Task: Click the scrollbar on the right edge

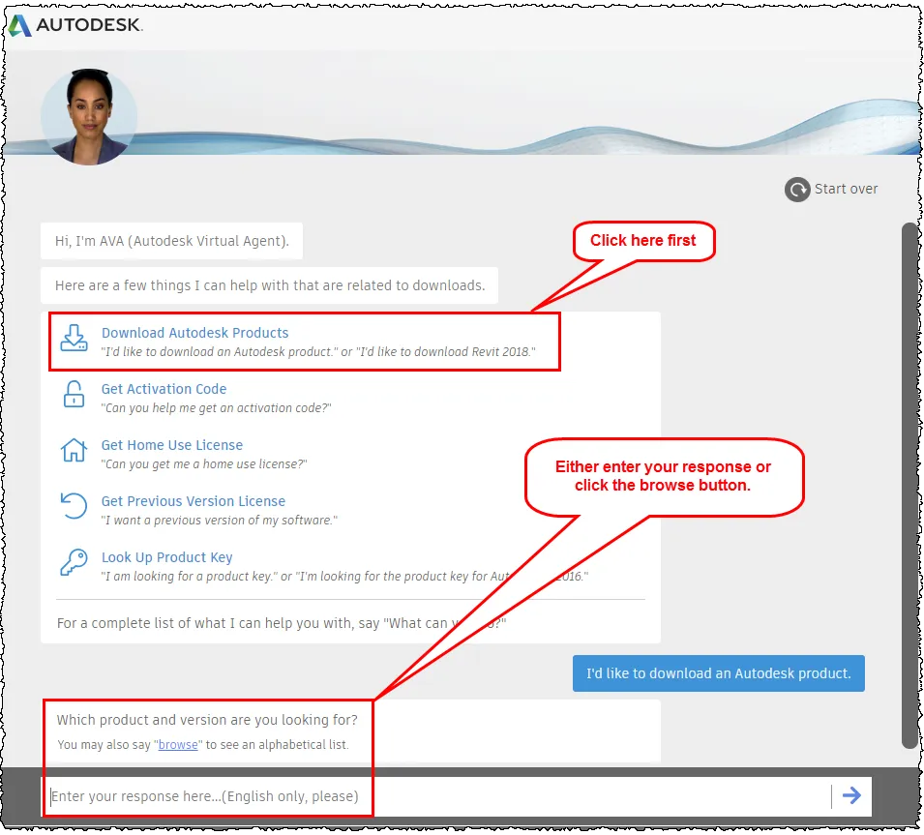Action: pos(908,484)
